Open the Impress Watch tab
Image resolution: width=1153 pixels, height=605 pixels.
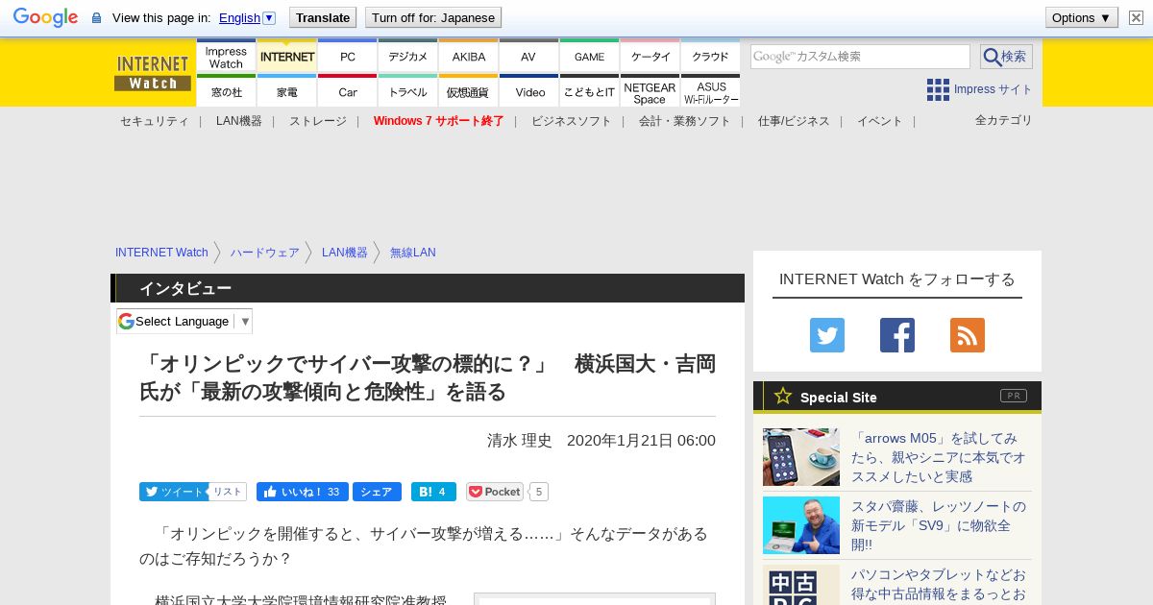(226, 56)
